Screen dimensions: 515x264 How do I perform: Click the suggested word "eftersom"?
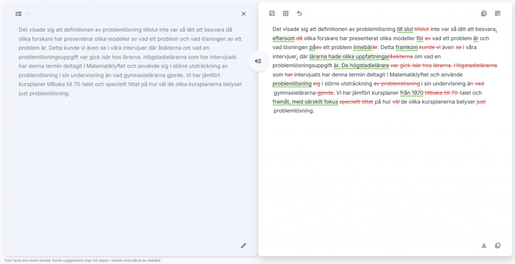click(x=284, y=38)
